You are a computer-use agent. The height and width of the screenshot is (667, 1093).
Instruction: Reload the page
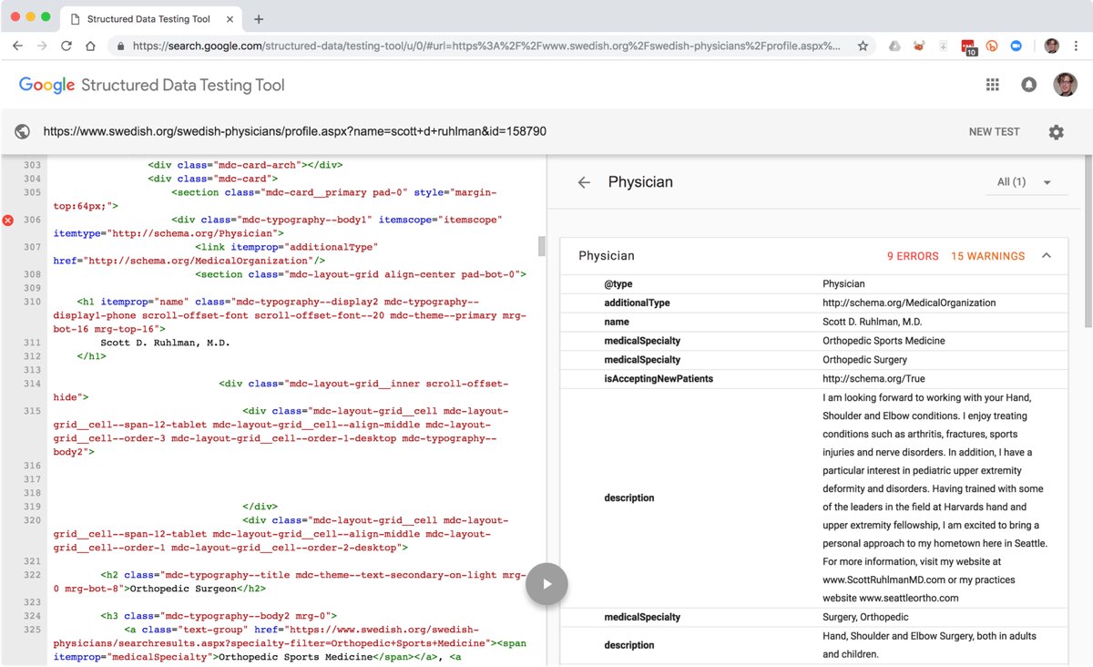(x=66, y=46)
